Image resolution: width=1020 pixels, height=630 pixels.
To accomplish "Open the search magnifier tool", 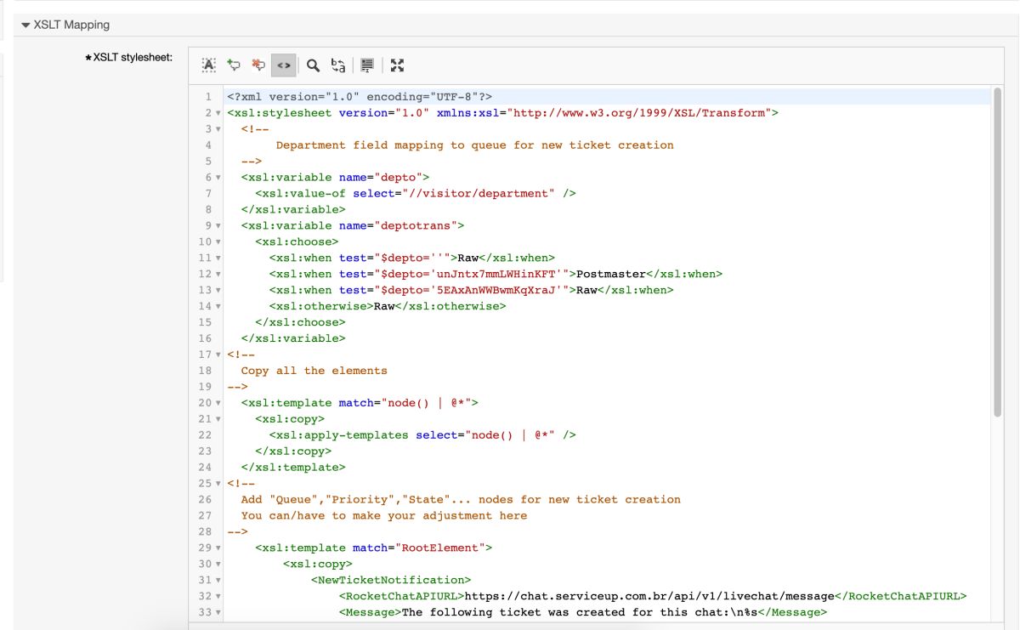I will tap(313, 65).
